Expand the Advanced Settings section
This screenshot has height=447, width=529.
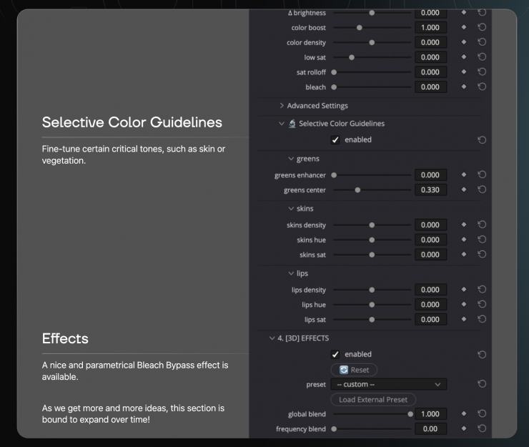(282, 106)
